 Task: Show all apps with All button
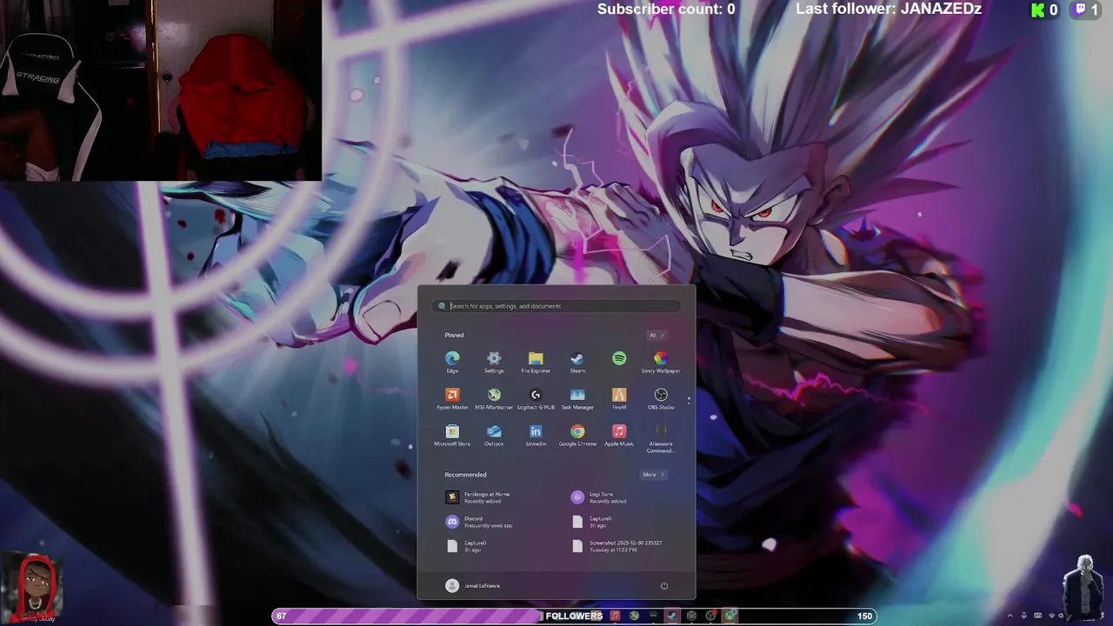(x=656, y=335)
